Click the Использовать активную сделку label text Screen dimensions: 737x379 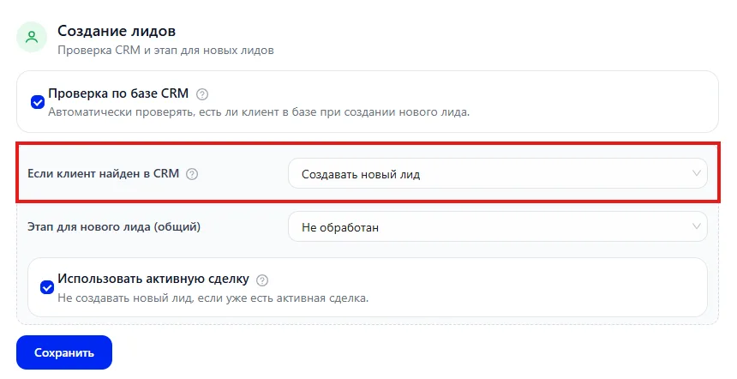(x=153, y=279)
